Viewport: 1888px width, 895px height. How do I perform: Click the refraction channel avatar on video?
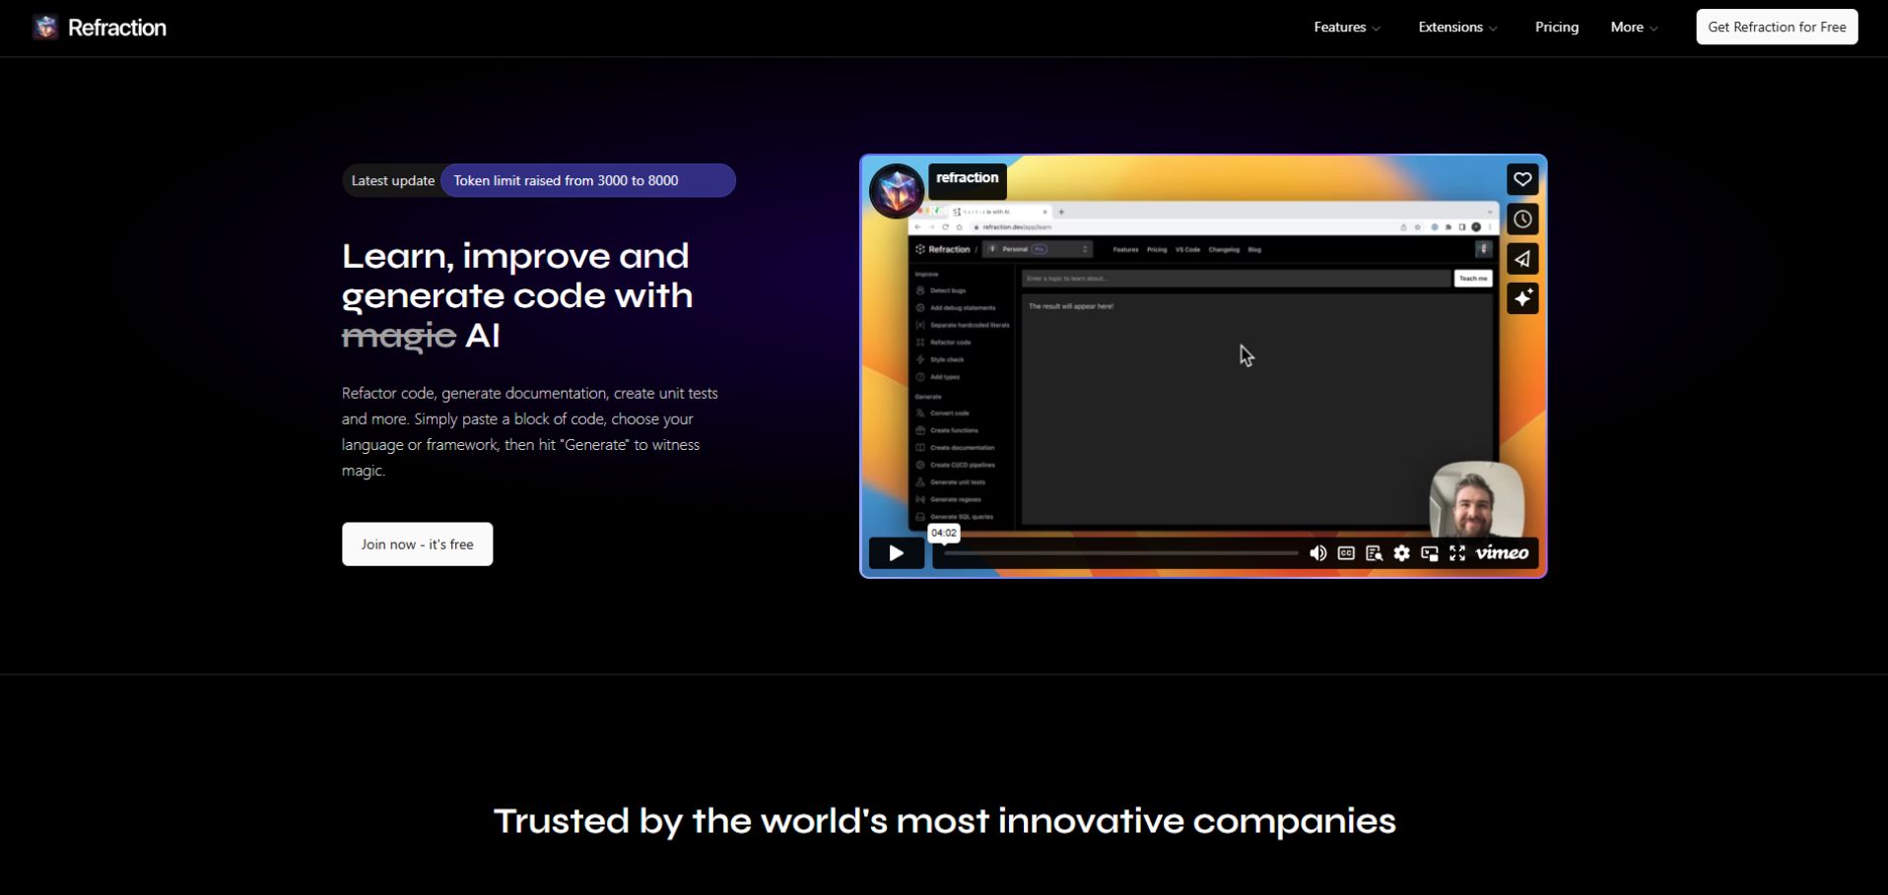[897, 190]
